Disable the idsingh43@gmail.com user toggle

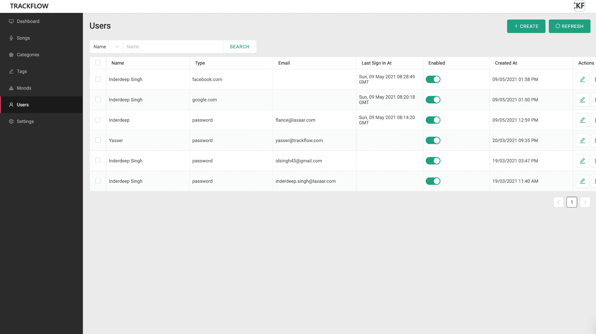433,161
